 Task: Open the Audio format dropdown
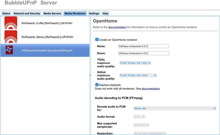[139, 117]
